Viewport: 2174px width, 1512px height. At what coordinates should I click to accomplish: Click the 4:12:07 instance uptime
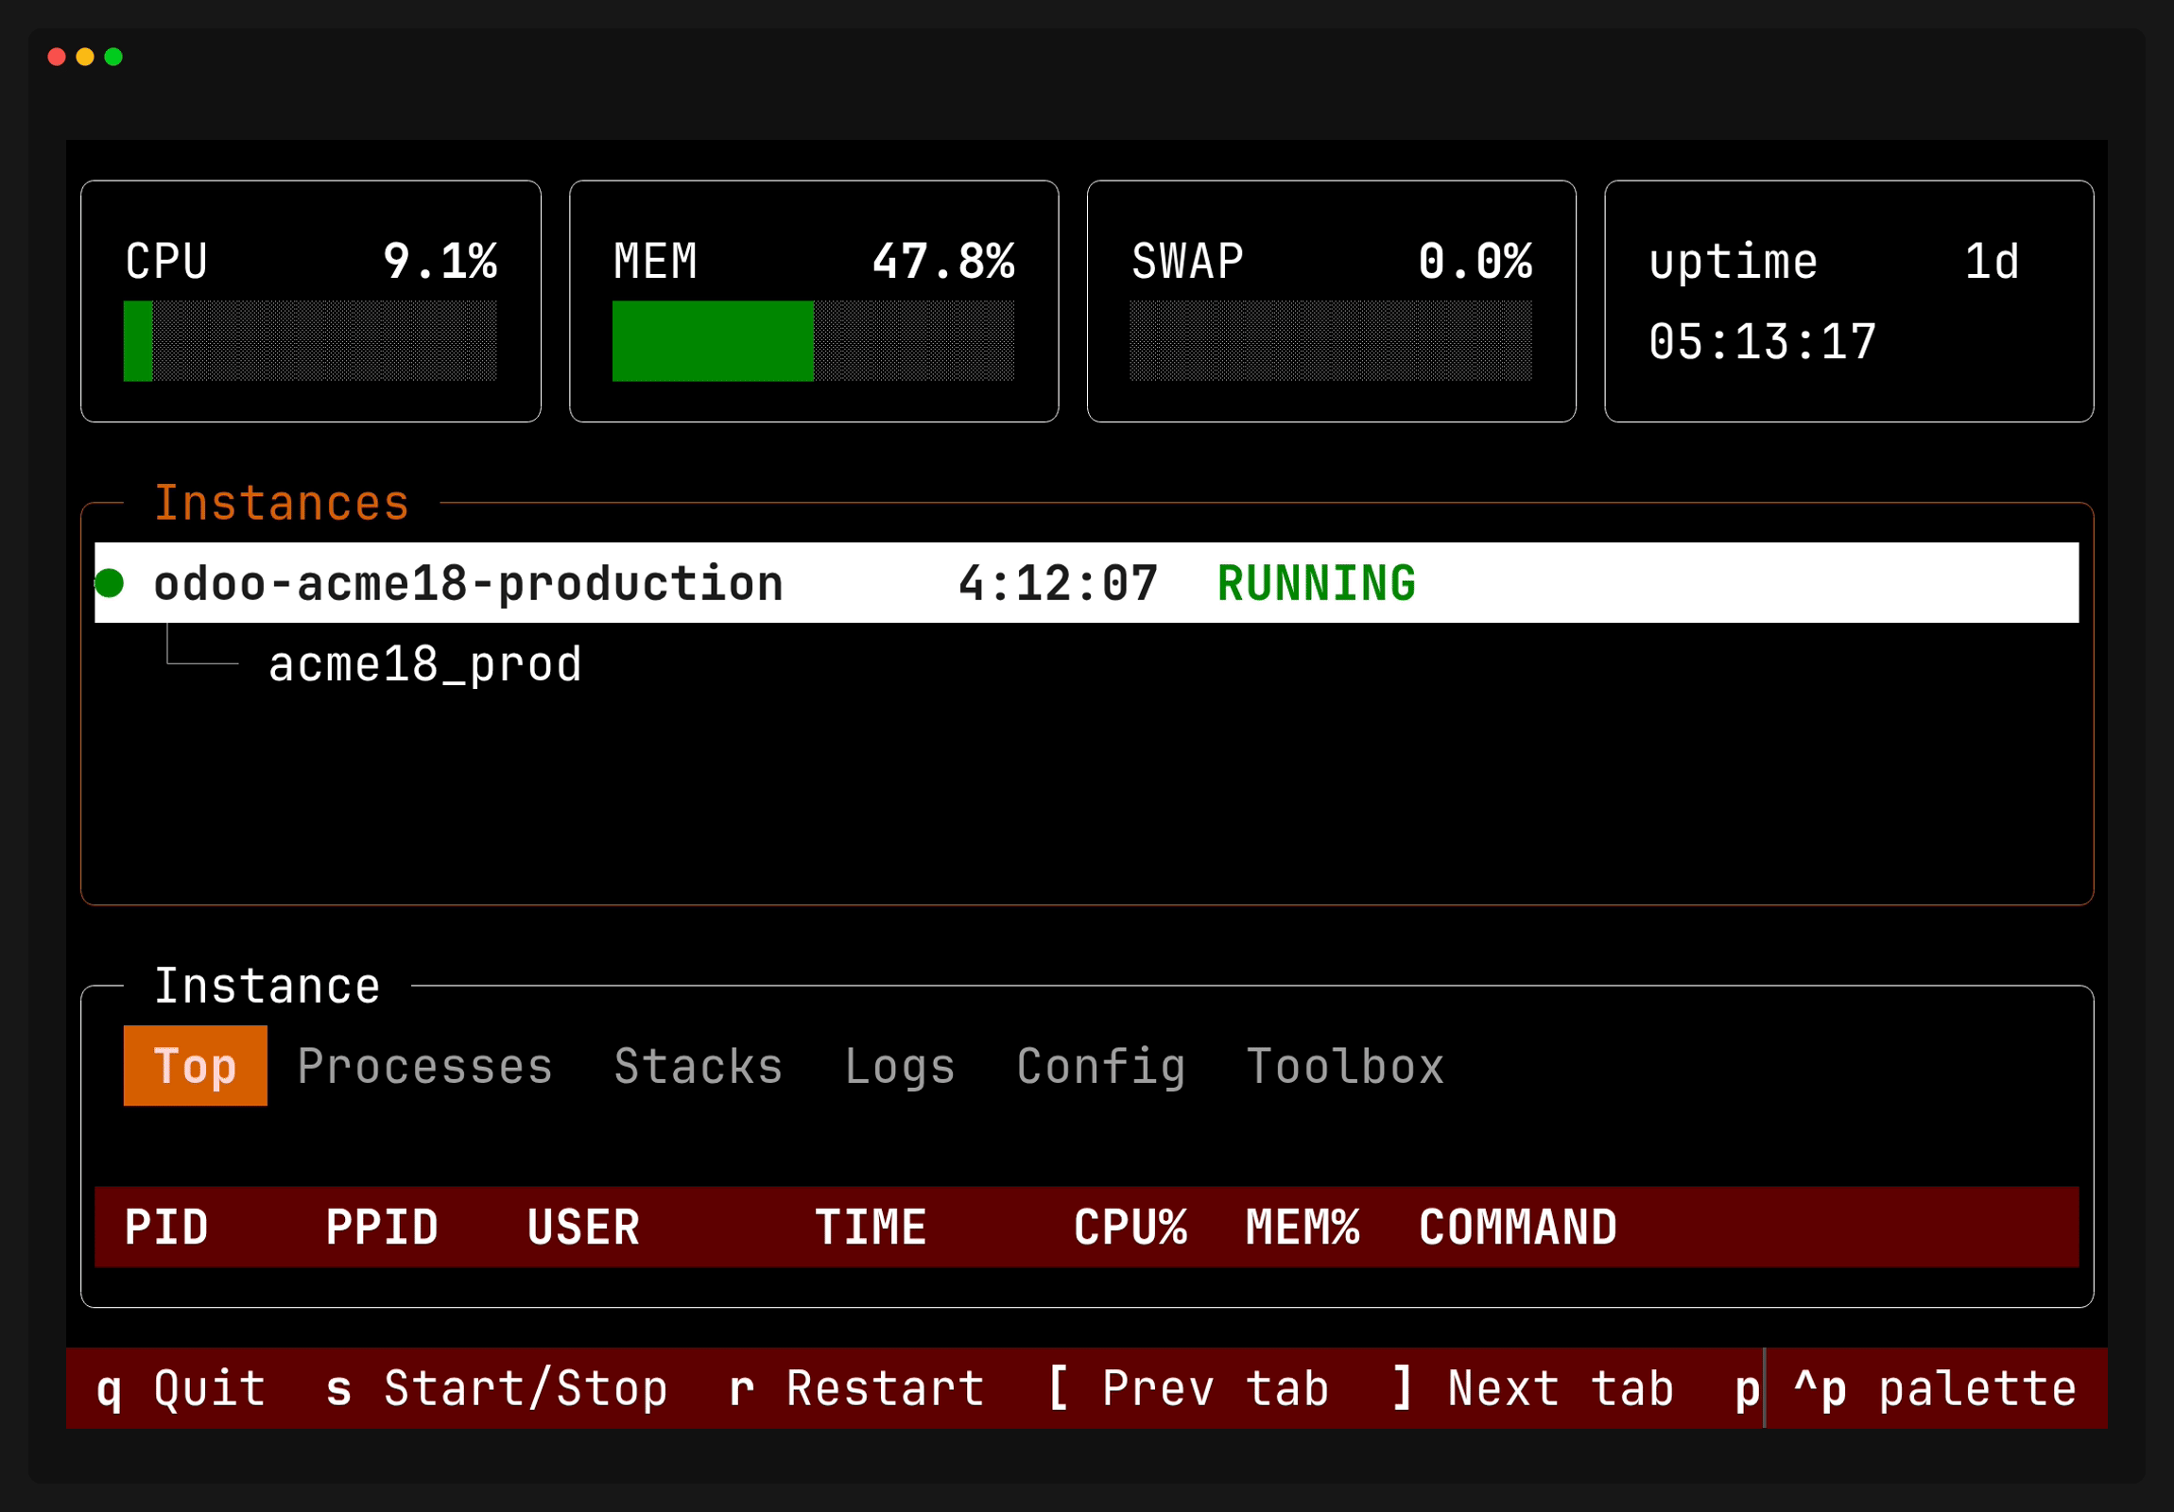[x=1059, y=583]
